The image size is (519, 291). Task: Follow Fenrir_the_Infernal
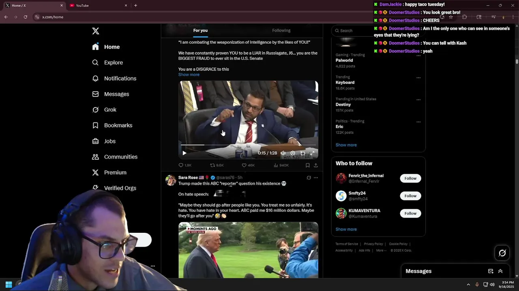[410, 178]
